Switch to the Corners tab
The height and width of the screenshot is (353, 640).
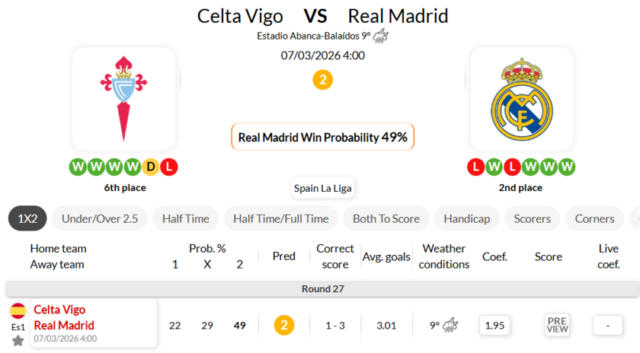pos(594,218)
